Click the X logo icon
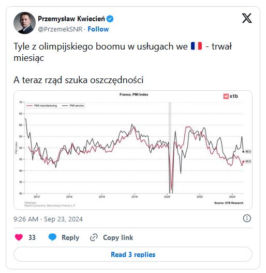Viewport: 266px width, 273px height. click(247, 18)
